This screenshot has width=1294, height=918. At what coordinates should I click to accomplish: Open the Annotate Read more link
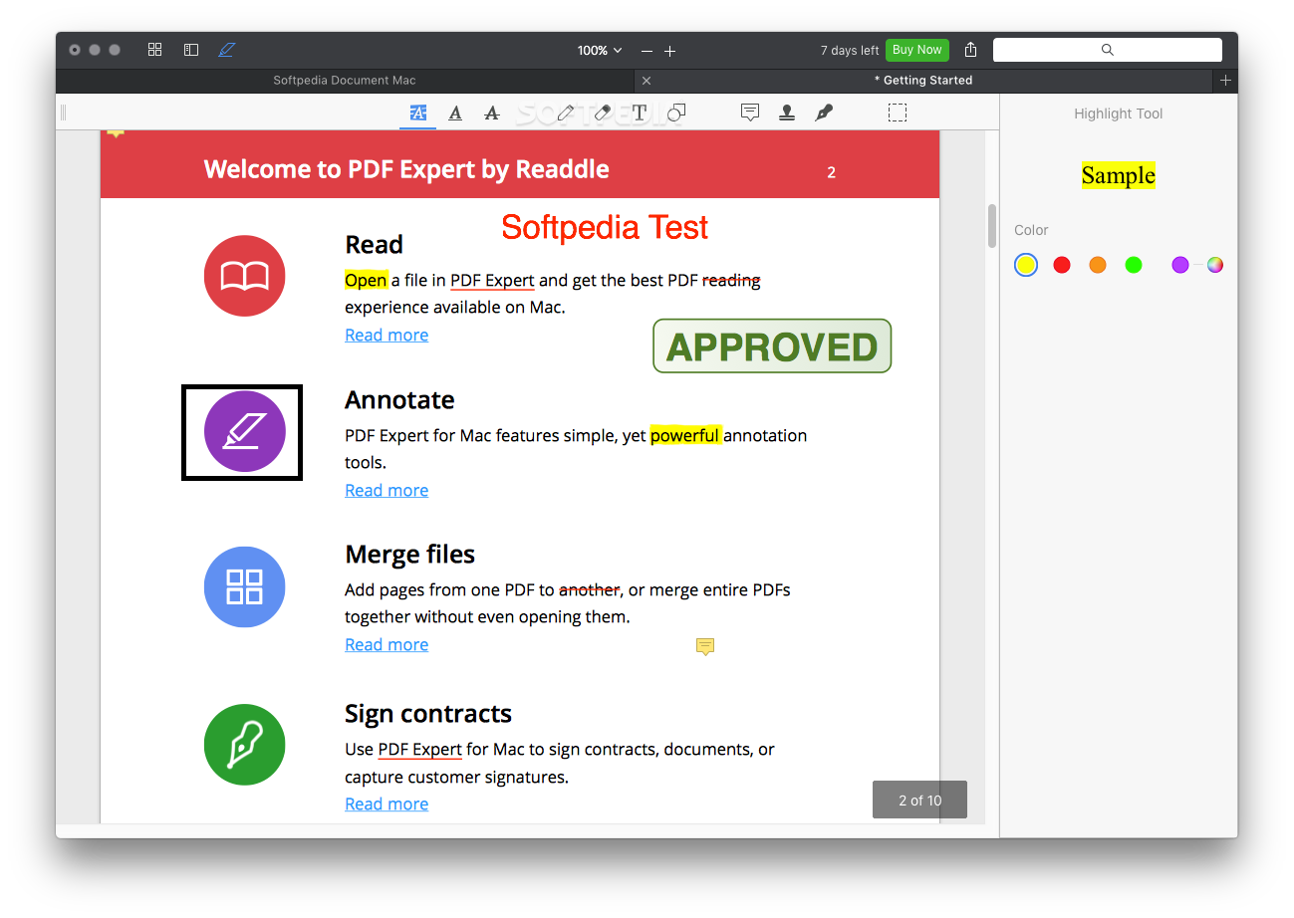tap(387, 490)
